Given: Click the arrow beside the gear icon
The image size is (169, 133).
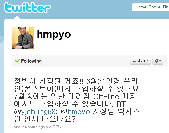Looking at the screenshot, I should 160,61.
